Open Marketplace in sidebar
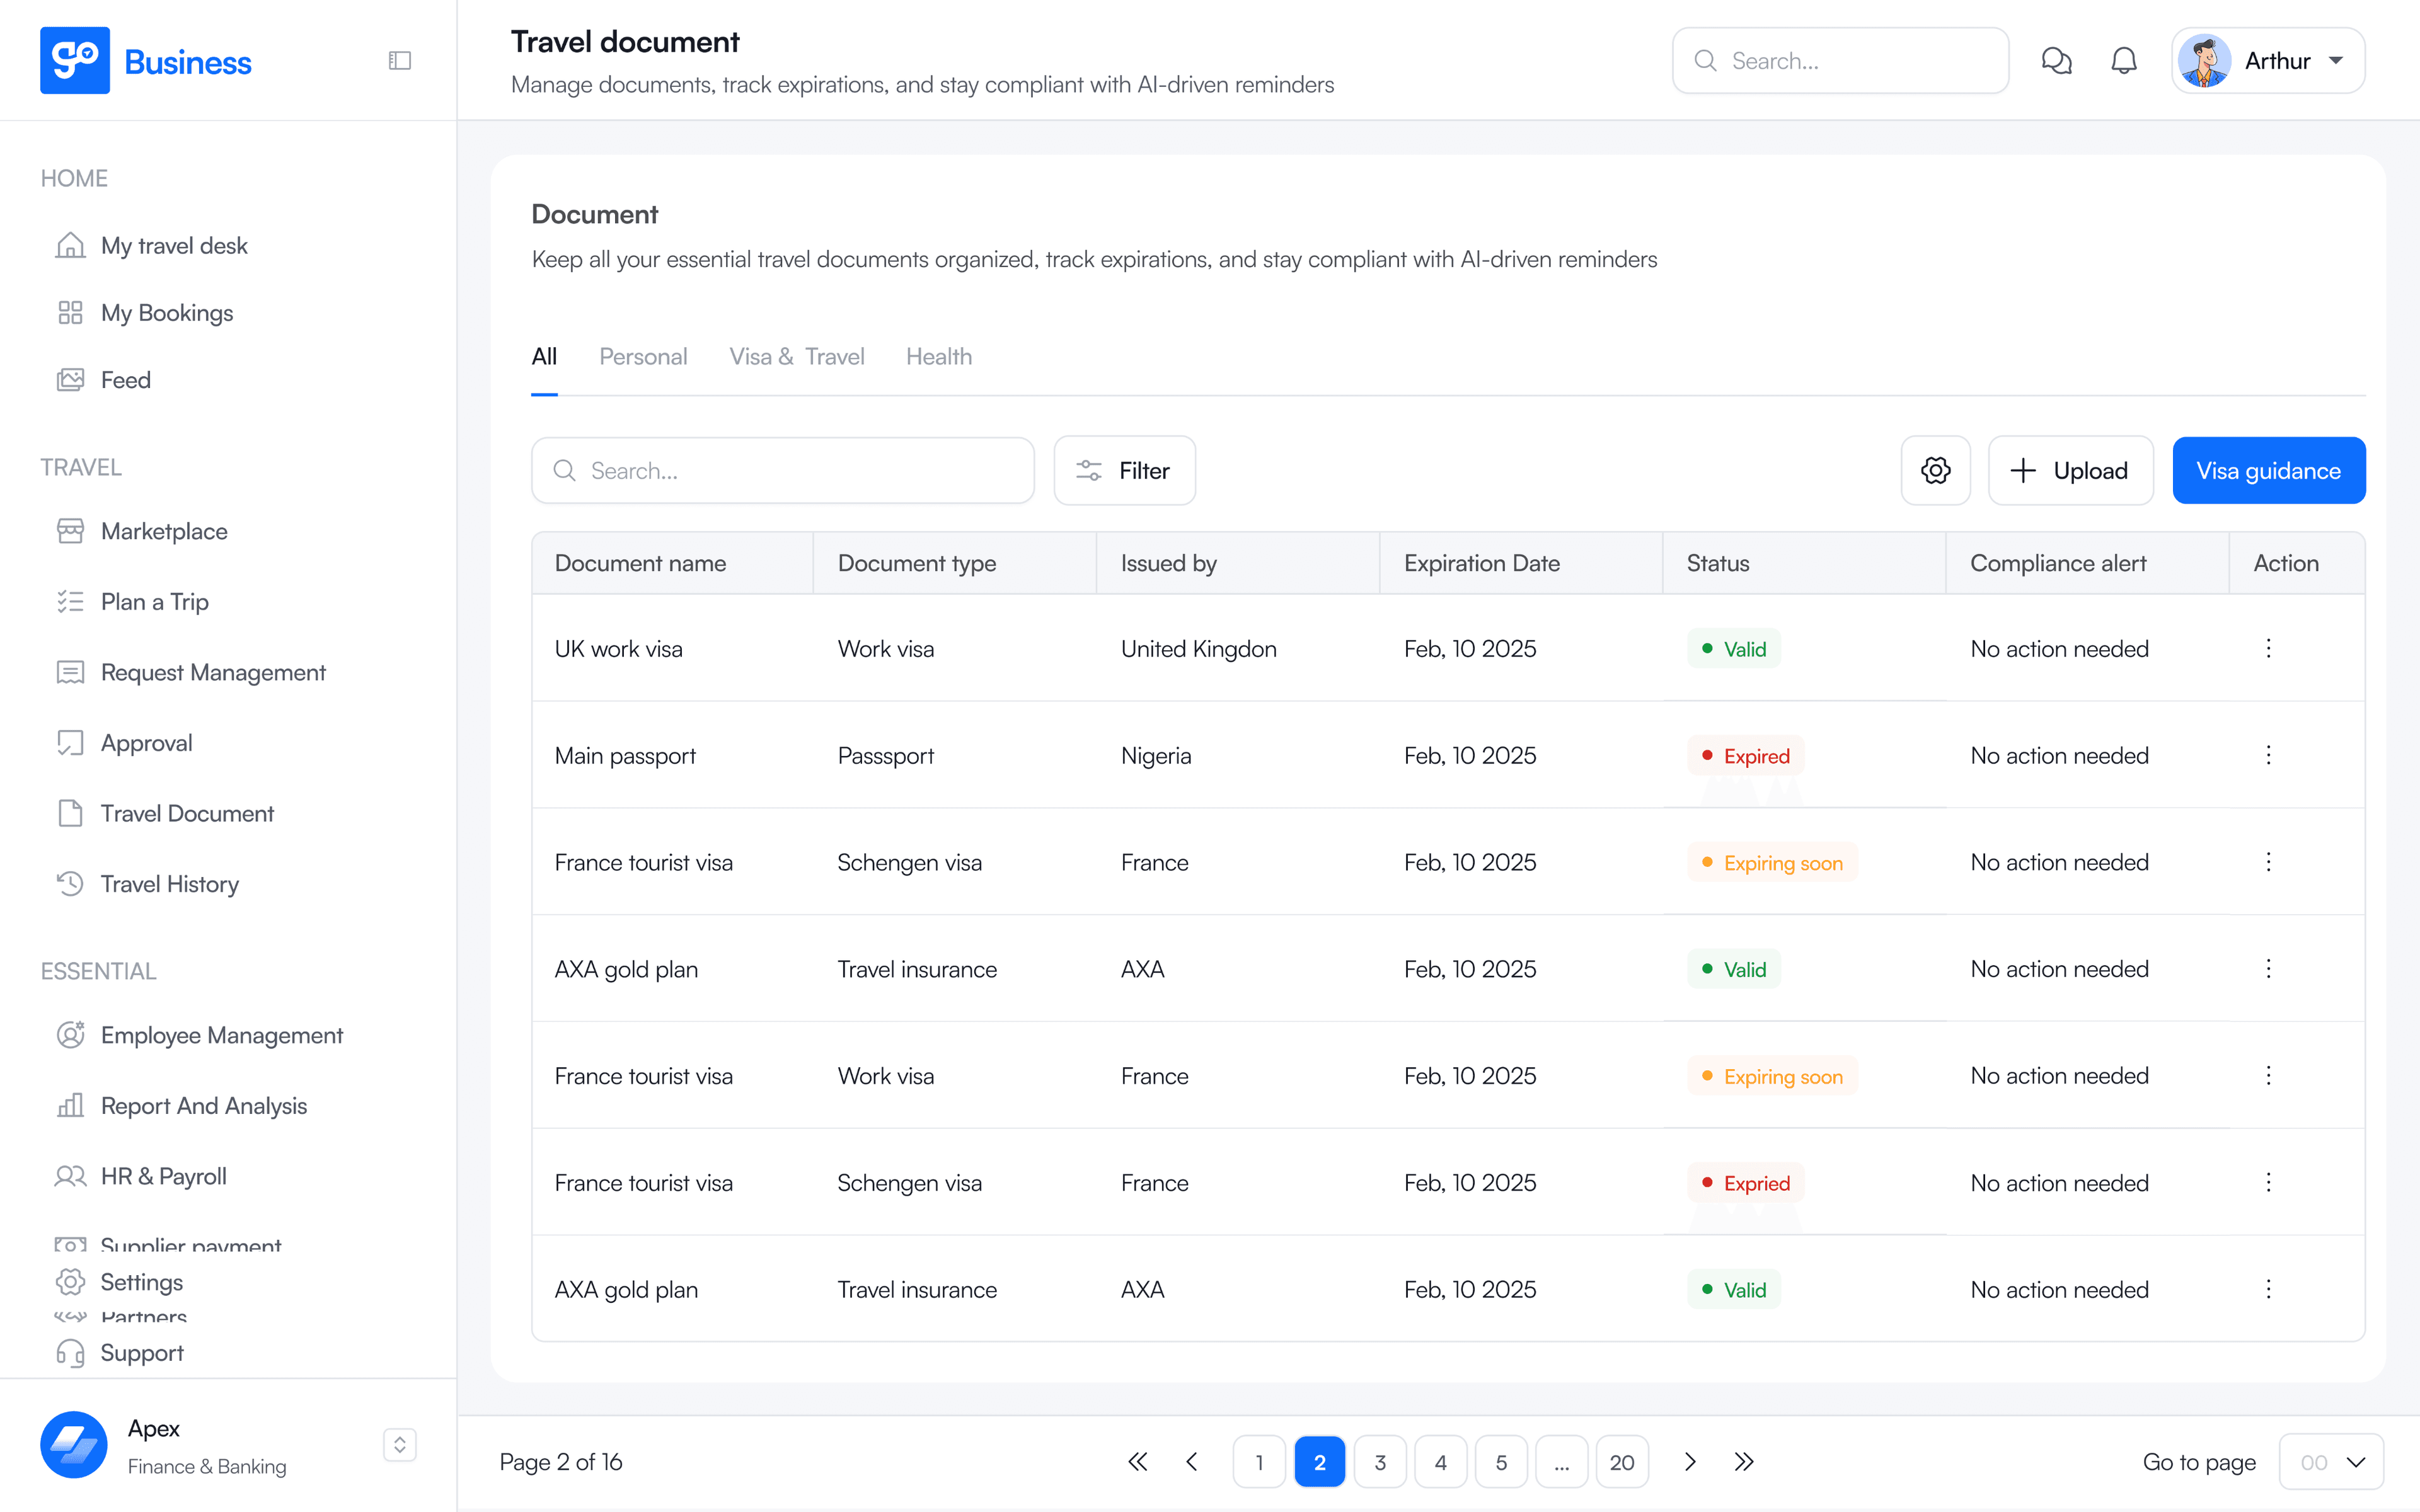This screenshot has height=1512, width=2420. 164,531
